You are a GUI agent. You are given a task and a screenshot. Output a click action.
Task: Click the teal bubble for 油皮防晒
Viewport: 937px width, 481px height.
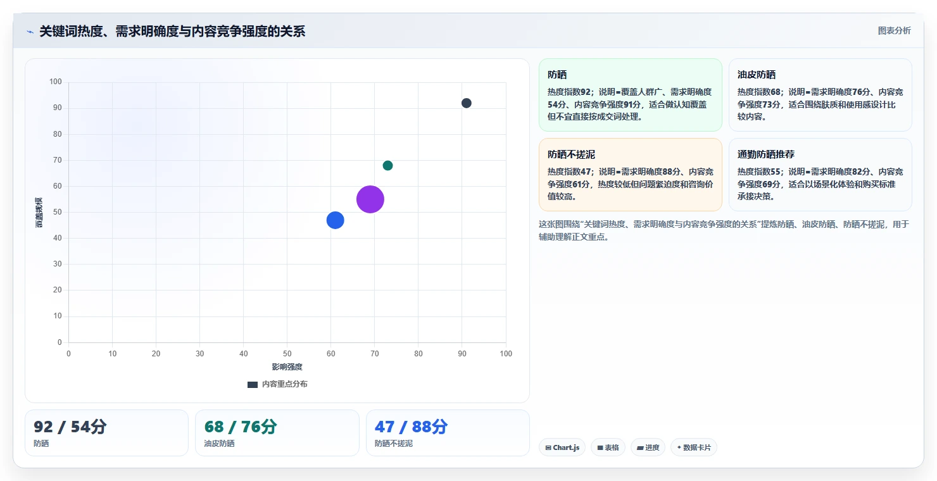point(387,166)
